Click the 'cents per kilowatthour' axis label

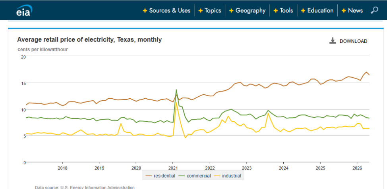tap(43, 50)
